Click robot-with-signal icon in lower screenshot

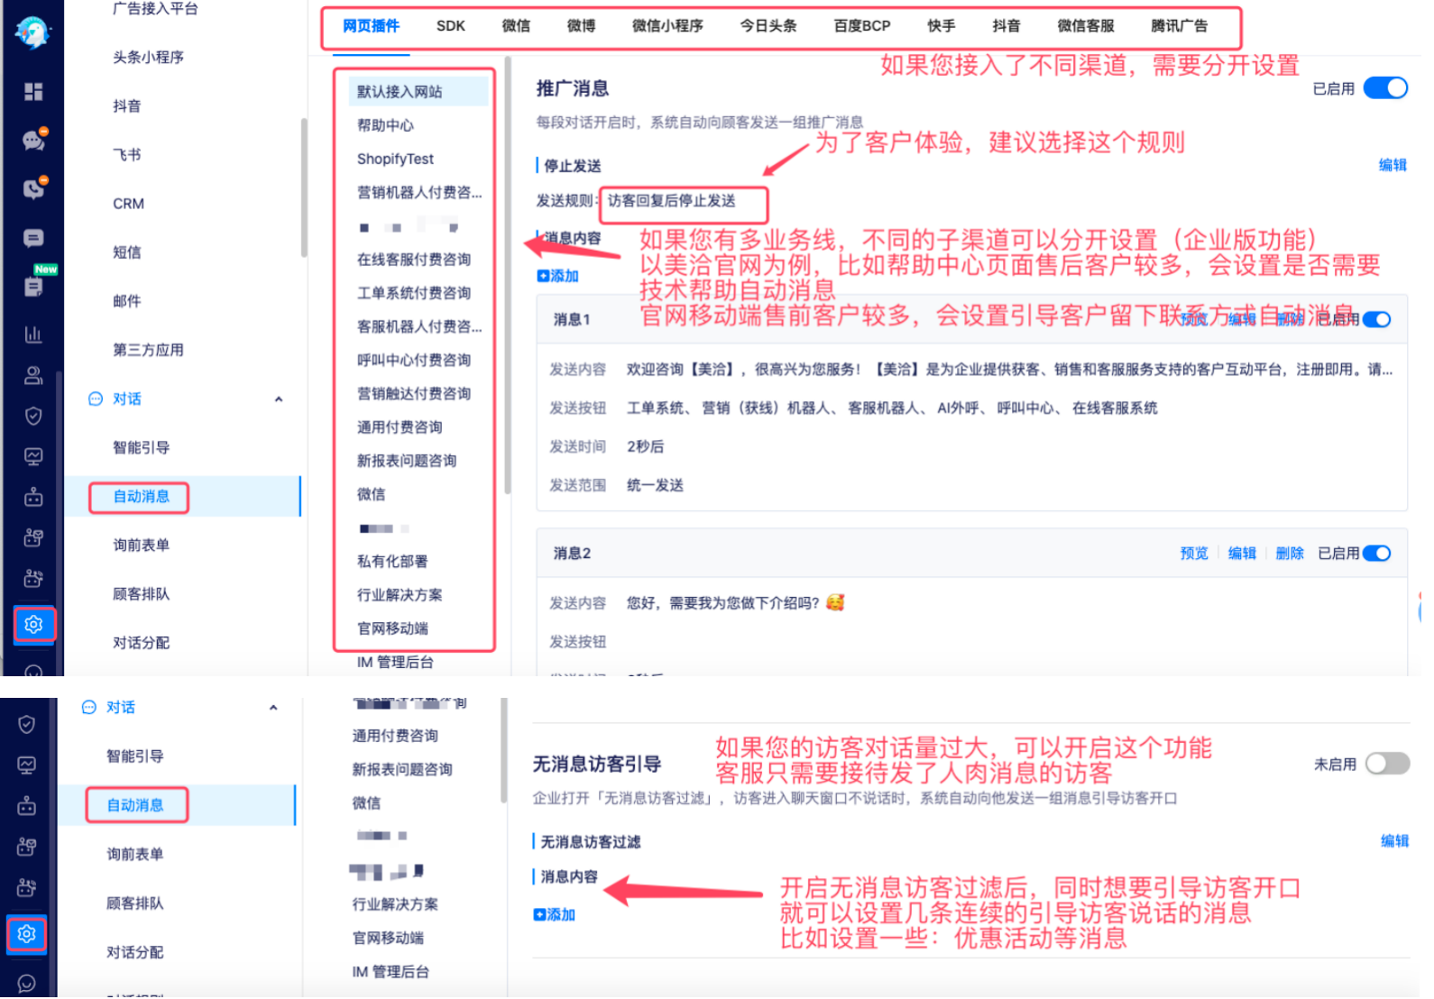[27, 887]
